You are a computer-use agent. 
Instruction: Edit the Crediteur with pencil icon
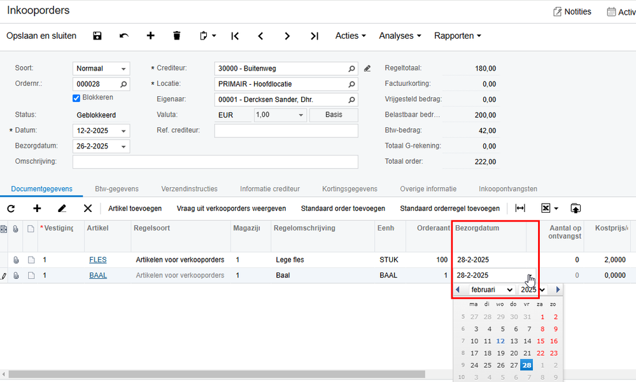point(367,69)
